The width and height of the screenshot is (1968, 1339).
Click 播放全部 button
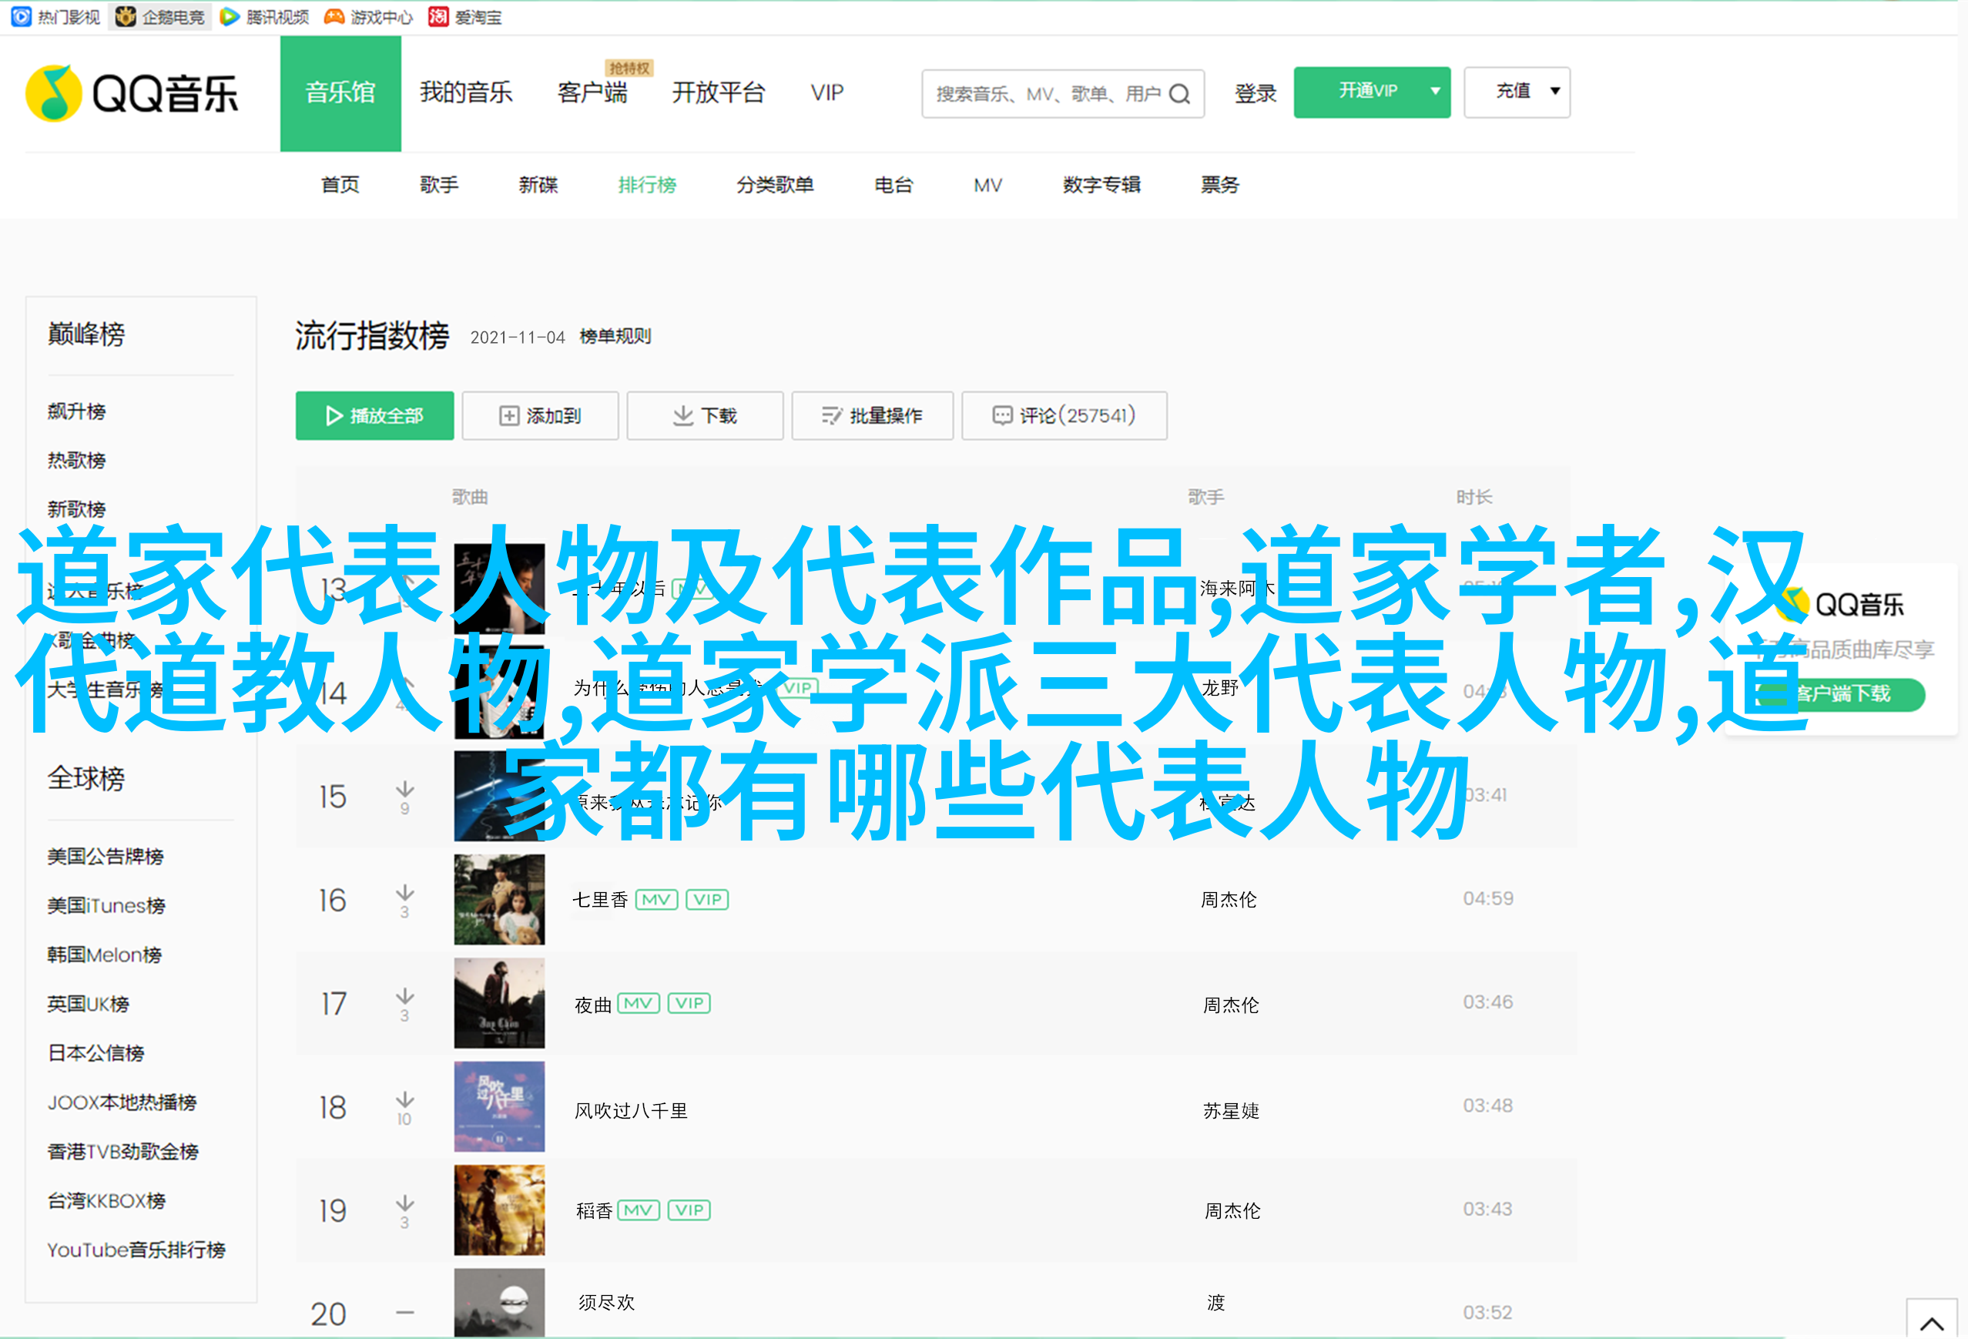(x=374, y=416)
